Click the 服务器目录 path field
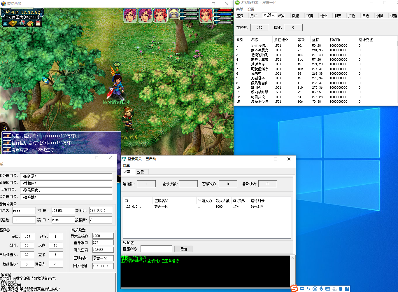398x292 pixels. (66, 176)
